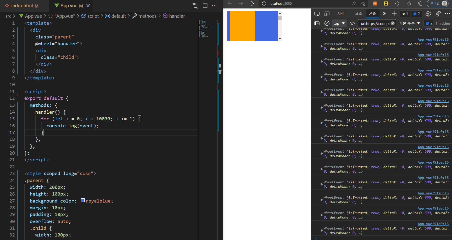Open VS Code editor more actions menu
452x240 pixels.
point(214,5)
